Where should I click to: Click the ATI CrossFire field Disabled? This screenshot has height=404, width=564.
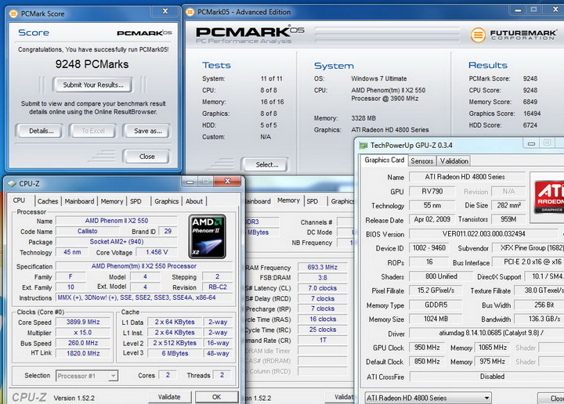tap(487, 377)
